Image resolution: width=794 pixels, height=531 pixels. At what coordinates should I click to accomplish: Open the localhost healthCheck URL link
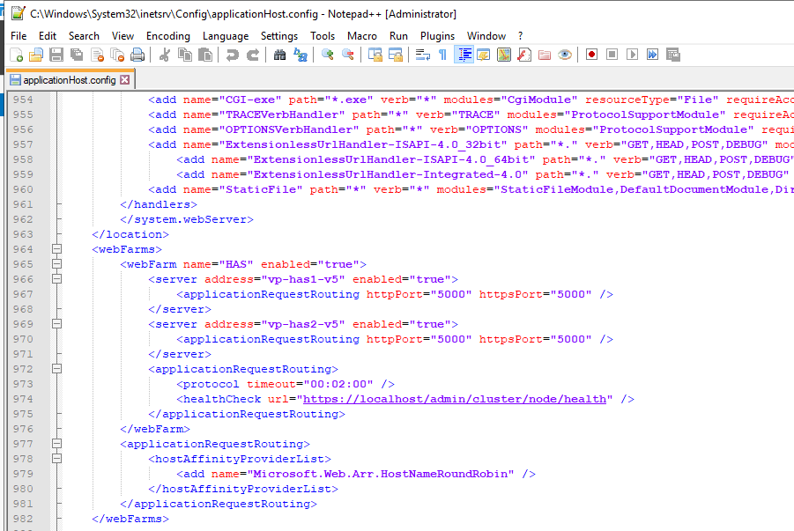coord(452,399)
